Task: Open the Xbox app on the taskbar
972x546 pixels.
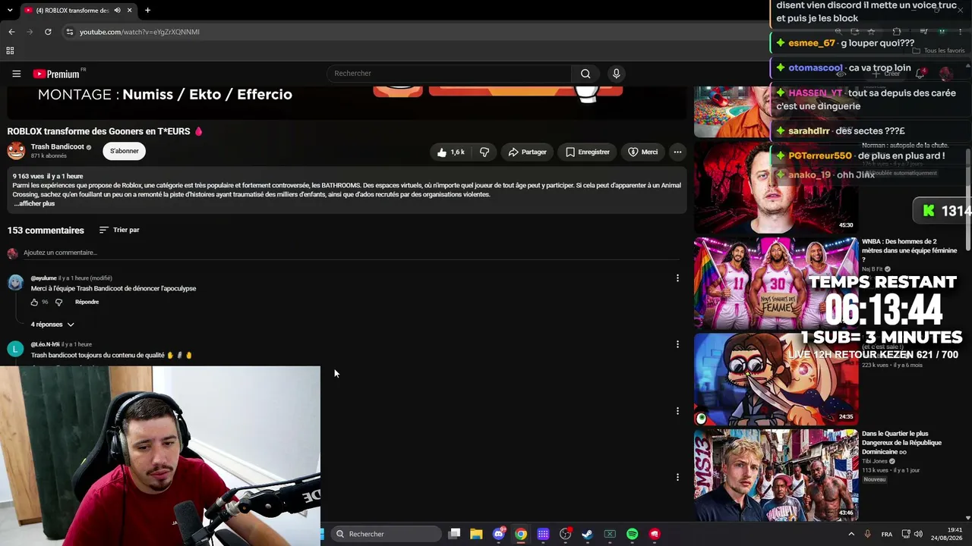Action: (610, 534)
